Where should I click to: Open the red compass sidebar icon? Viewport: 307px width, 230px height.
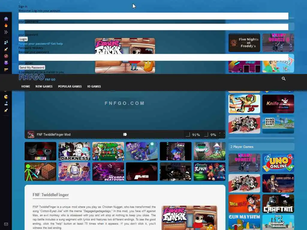tap(6, 56)
